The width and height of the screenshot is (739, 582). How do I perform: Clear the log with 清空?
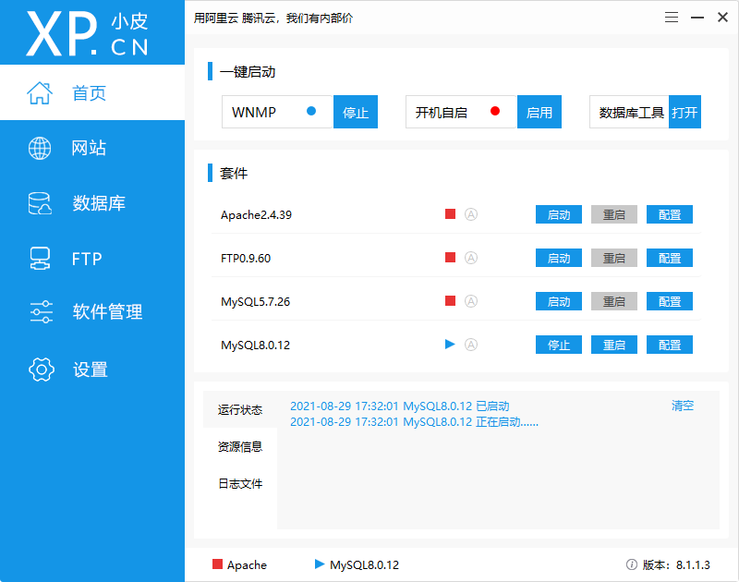pos(683,406)
